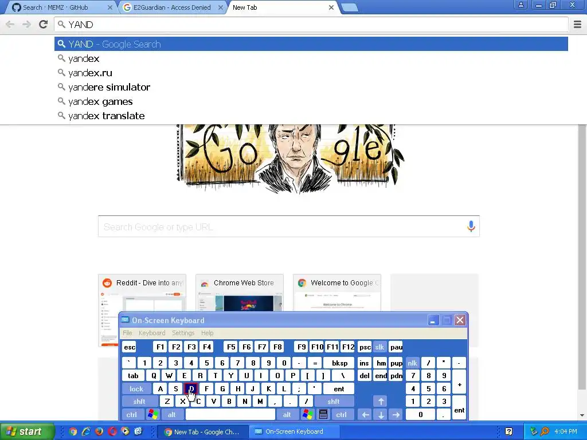Click the space bar on the On-Screen Keyboard

(230, 415)
